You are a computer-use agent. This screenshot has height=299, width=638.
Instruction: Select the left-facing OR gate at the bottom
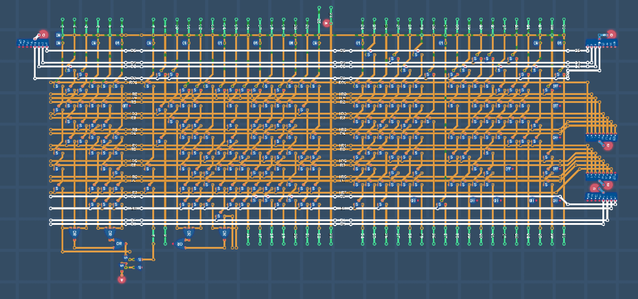pos(180,244)
